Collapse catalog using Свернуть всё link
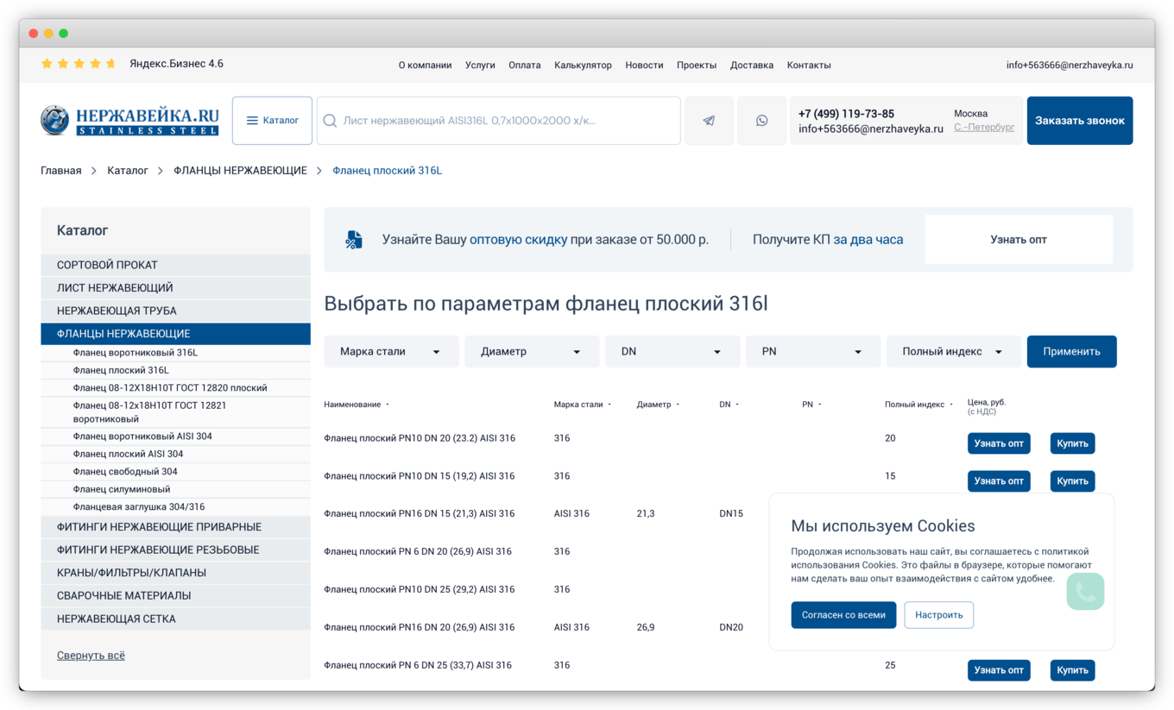Viewport: 1174px width, 710px height. (91, 656)
